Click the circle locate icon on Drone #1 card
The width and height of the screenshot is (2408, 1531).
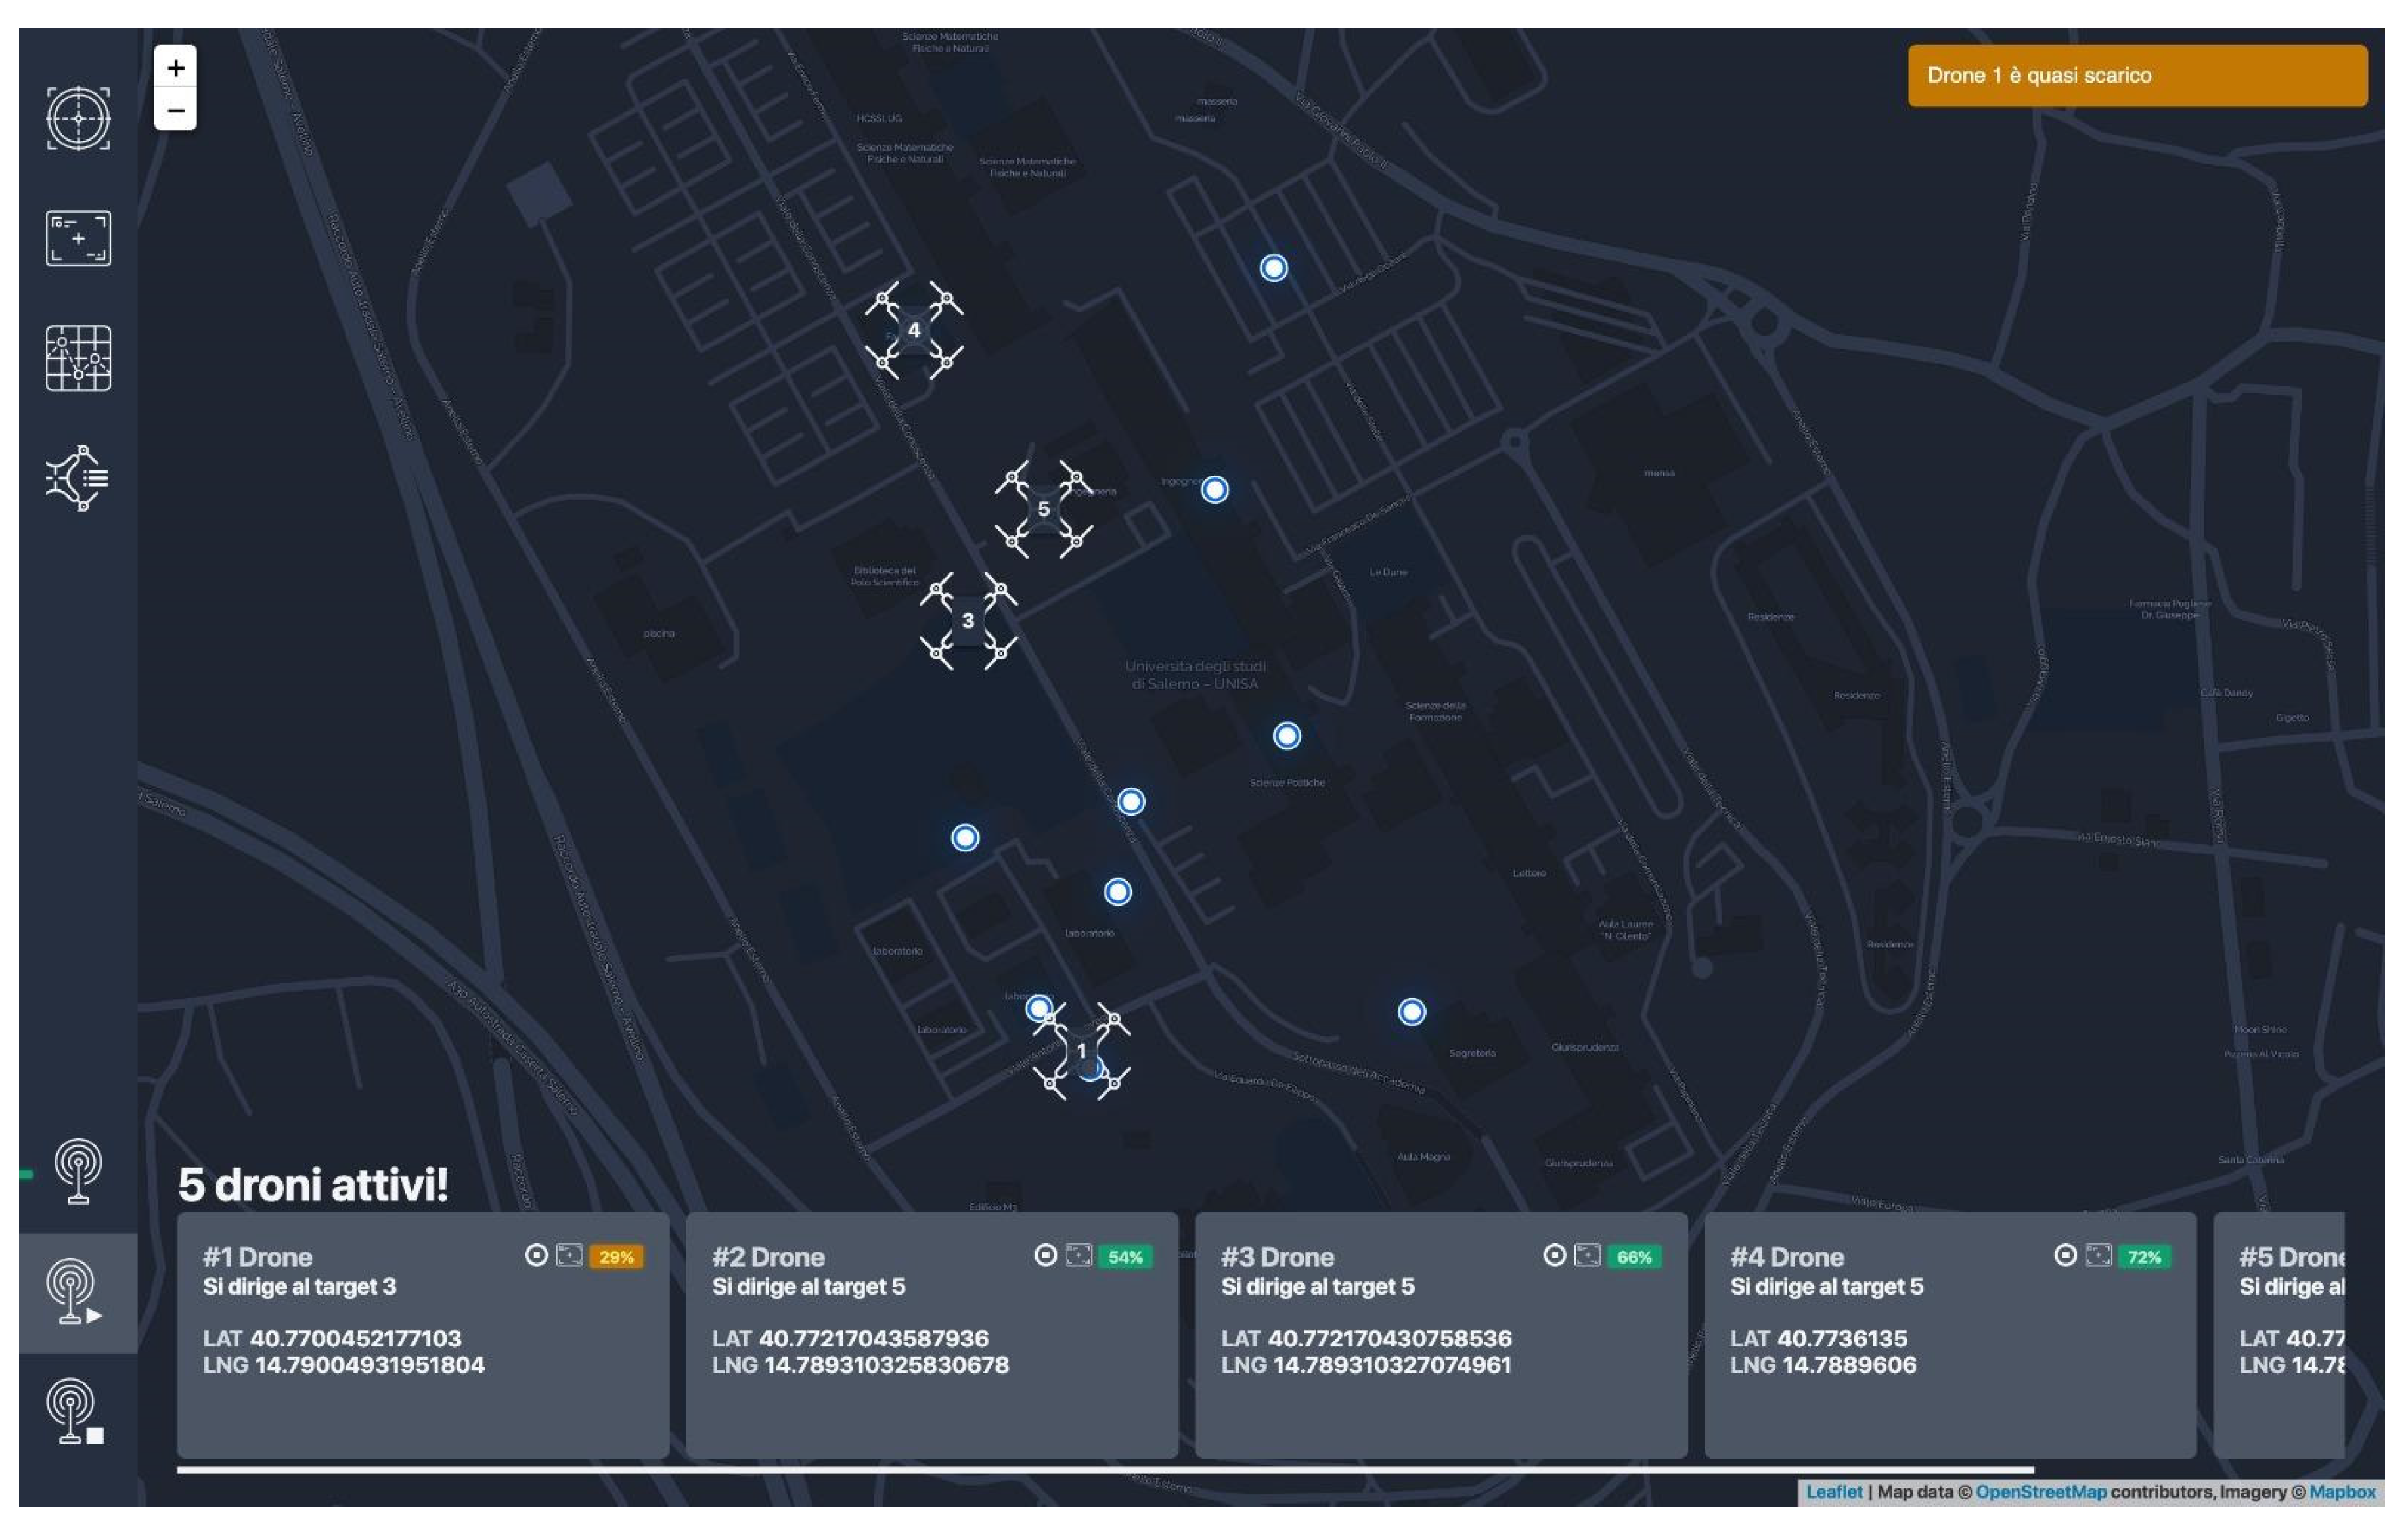pyautogui.click(x=536, y=1255)
